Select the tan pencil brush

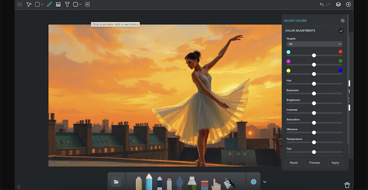point(139,183)
